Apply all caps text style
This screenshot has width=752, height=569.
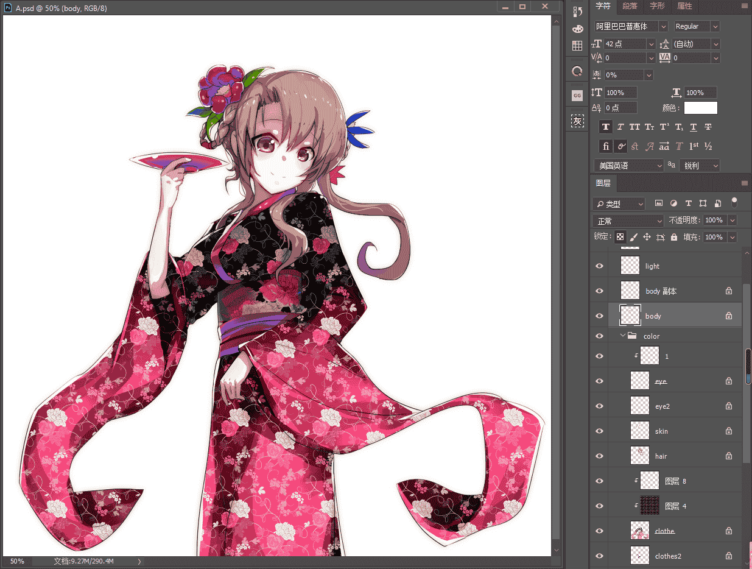[634, 127]
